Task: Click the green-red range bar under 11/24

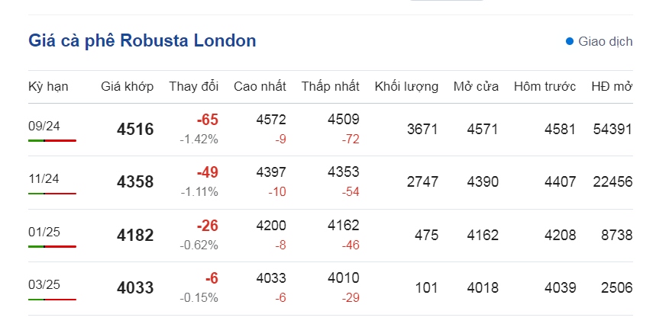Action: point(52,194)
